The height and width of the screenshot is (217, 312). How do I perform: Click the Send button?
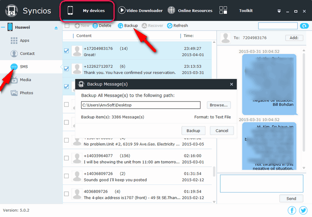coord(291,198)
